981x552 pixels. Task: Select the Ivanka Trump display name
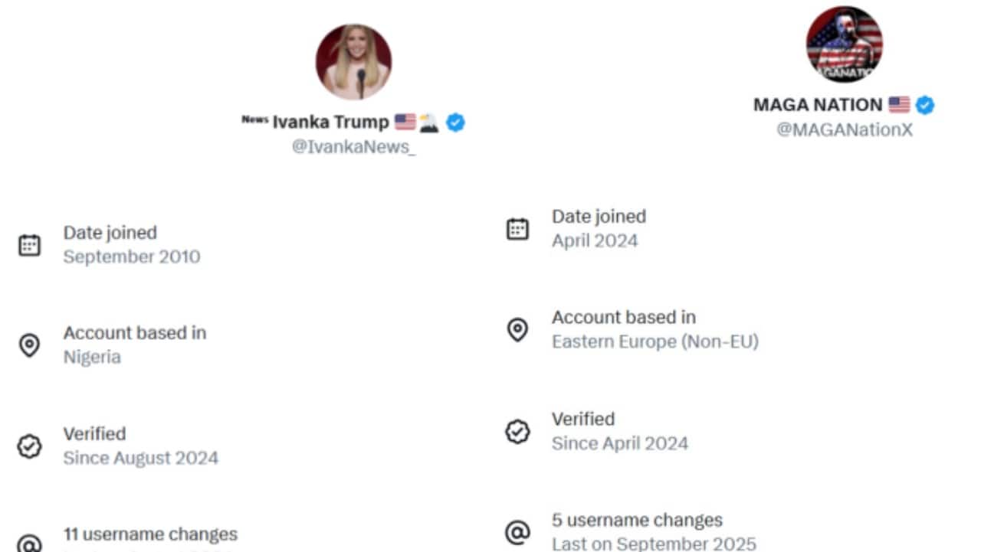tap(333, 122)
